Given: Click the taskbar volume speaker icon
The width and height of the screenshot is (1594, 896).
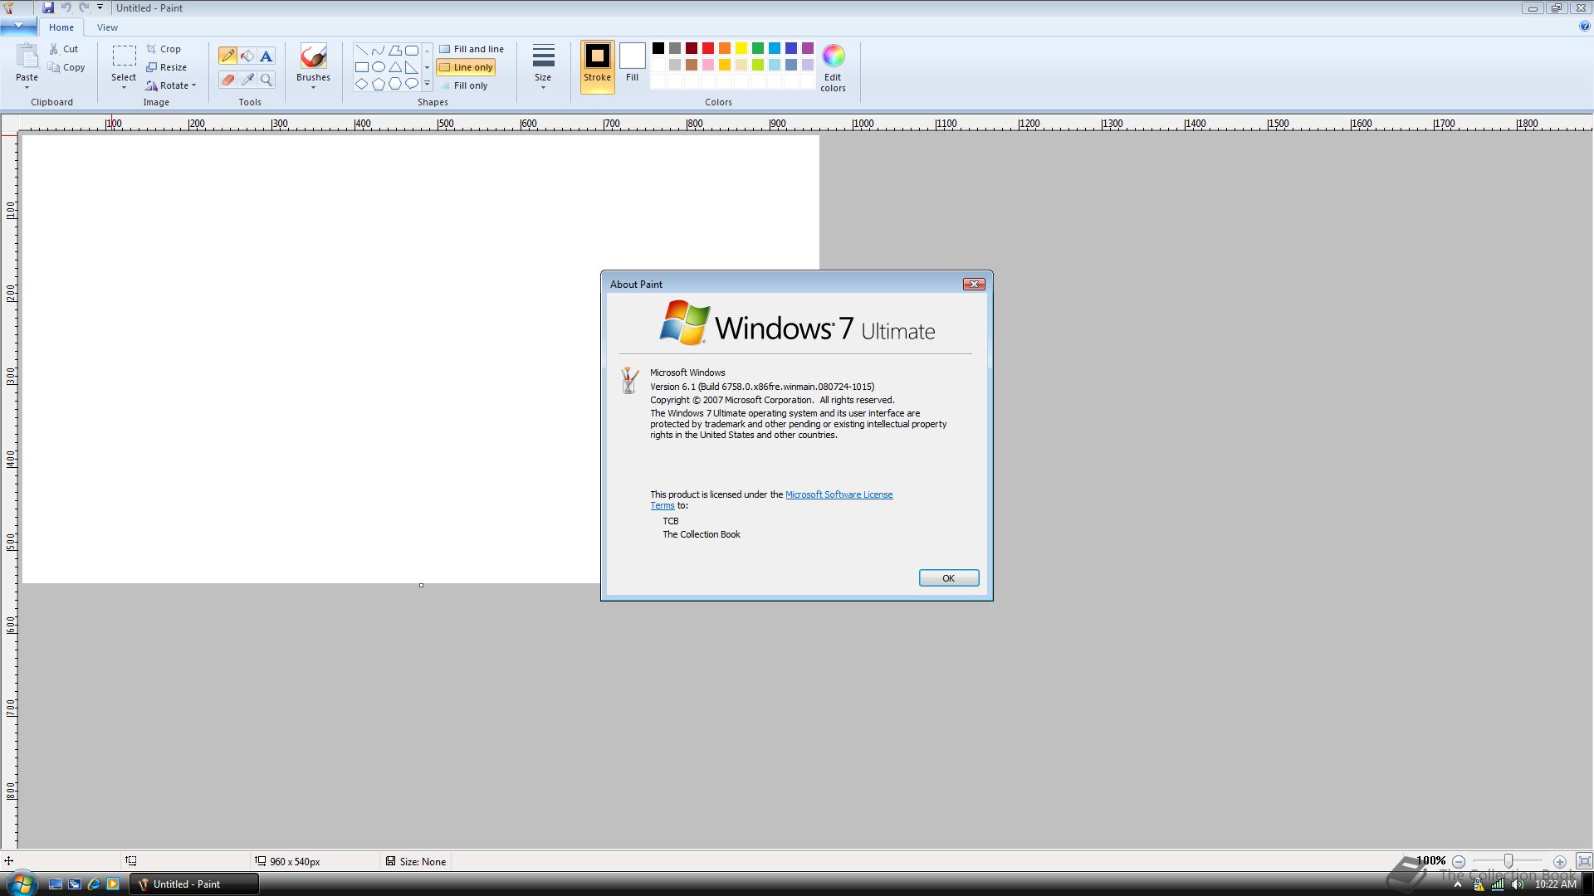Looking at the screenshot, I should click(1518, 884).
